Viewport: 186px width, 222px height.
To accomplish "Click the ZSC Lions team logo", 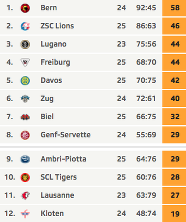I will pos(25,26).
